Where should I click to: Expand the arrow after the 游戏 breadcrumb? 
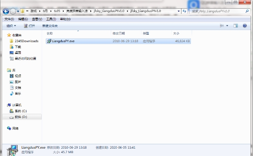40,11
